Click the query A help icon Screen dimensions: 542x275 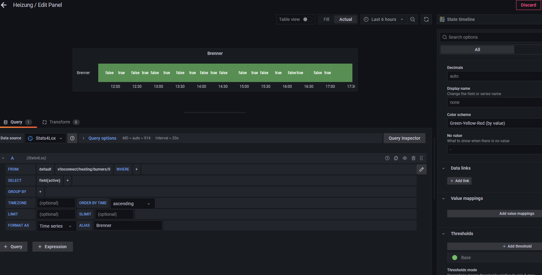[x=387, y=158]
